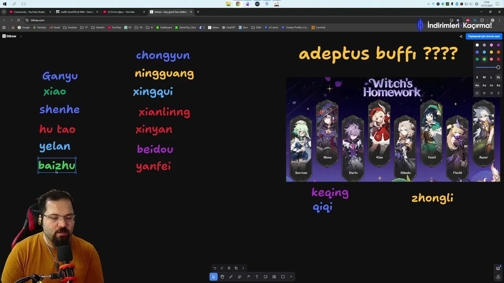The image size is (504, 283).
Task: Expand more tools with the chevron
Action: point(291,277)
